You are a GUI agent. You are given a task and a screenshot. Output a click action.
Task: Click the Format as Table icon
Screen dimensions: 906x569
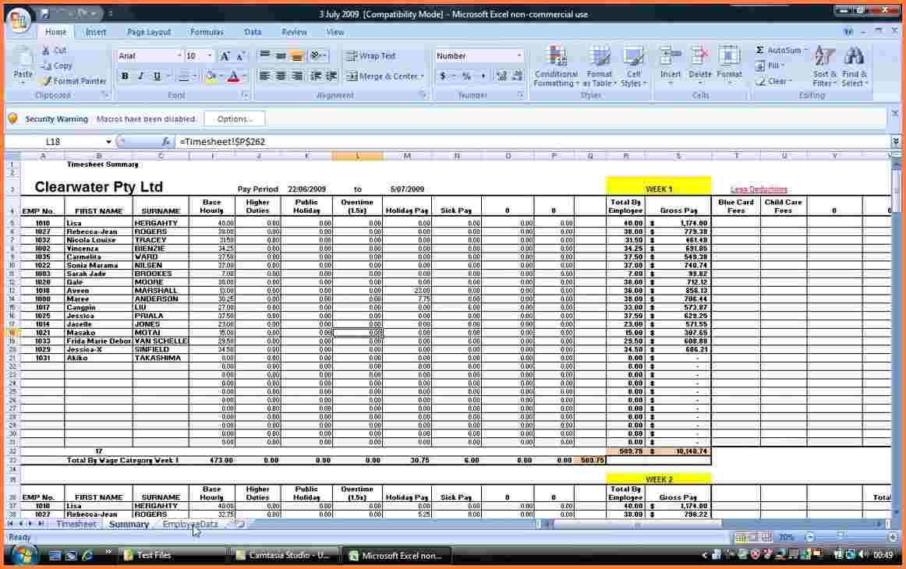tap(600, 57)
